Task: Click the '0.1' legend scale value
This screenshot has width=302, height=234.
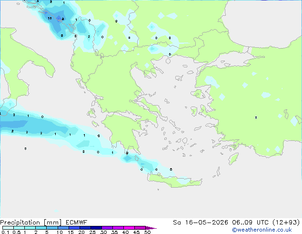Action: point(5,232)
